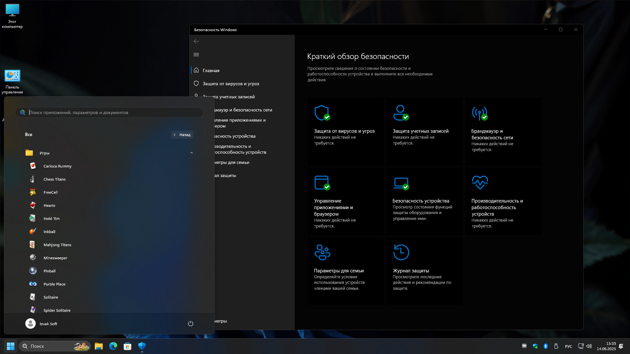Launch Pinball game icon

(33, 271)
